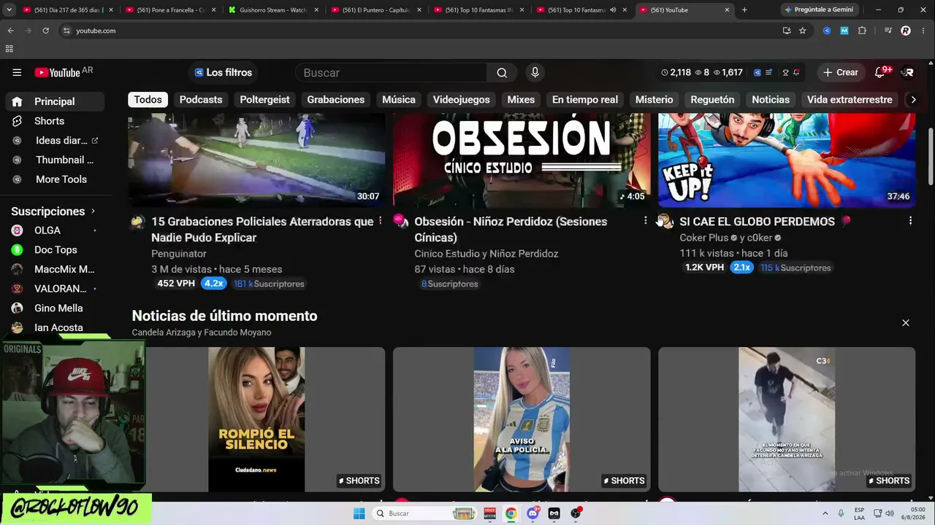Bookmark this page with the star
The image size is (935, 525).
[x=803, y=31]
